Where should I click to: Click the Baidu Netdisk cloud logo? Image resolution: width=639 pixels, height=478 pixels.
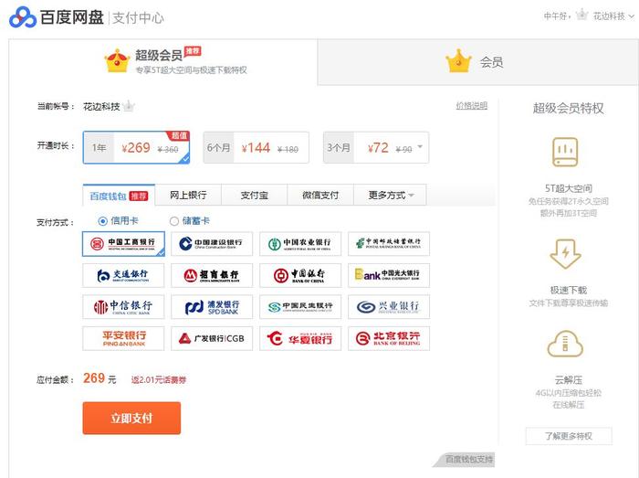(x=23, y=17)
